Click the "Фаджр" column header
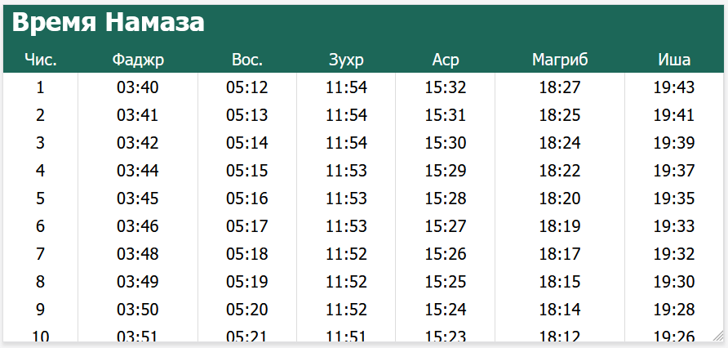Viewport: 728px width, 348px height. [x=138, y=60]
